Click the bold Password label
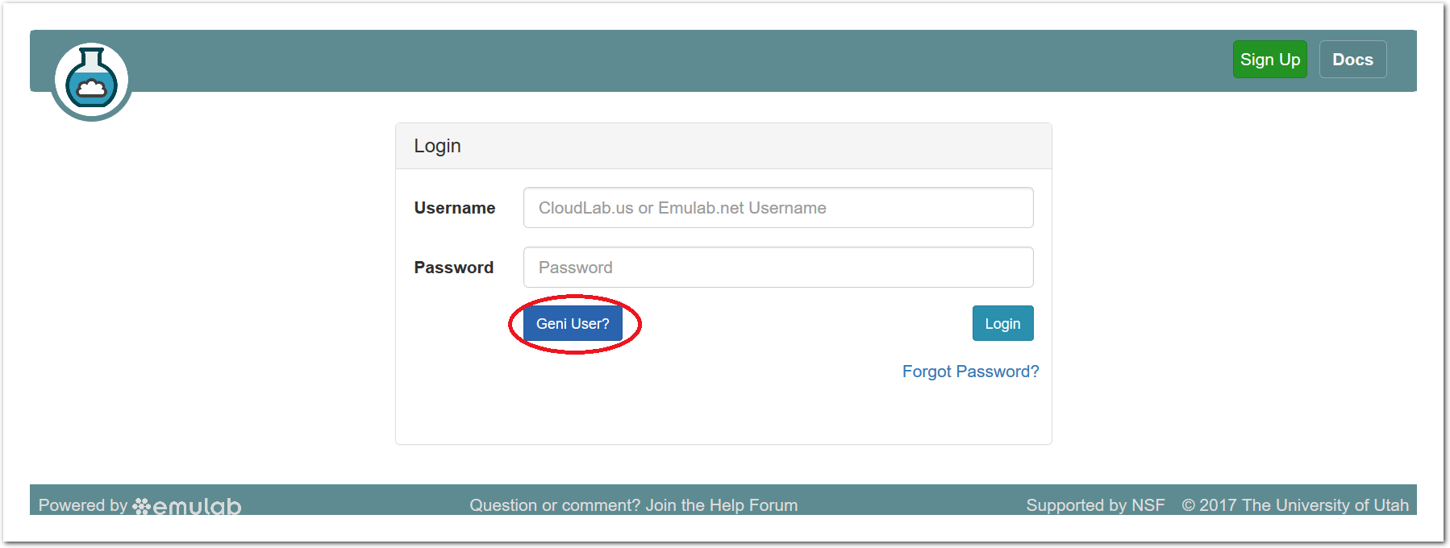 coord(454,268)
